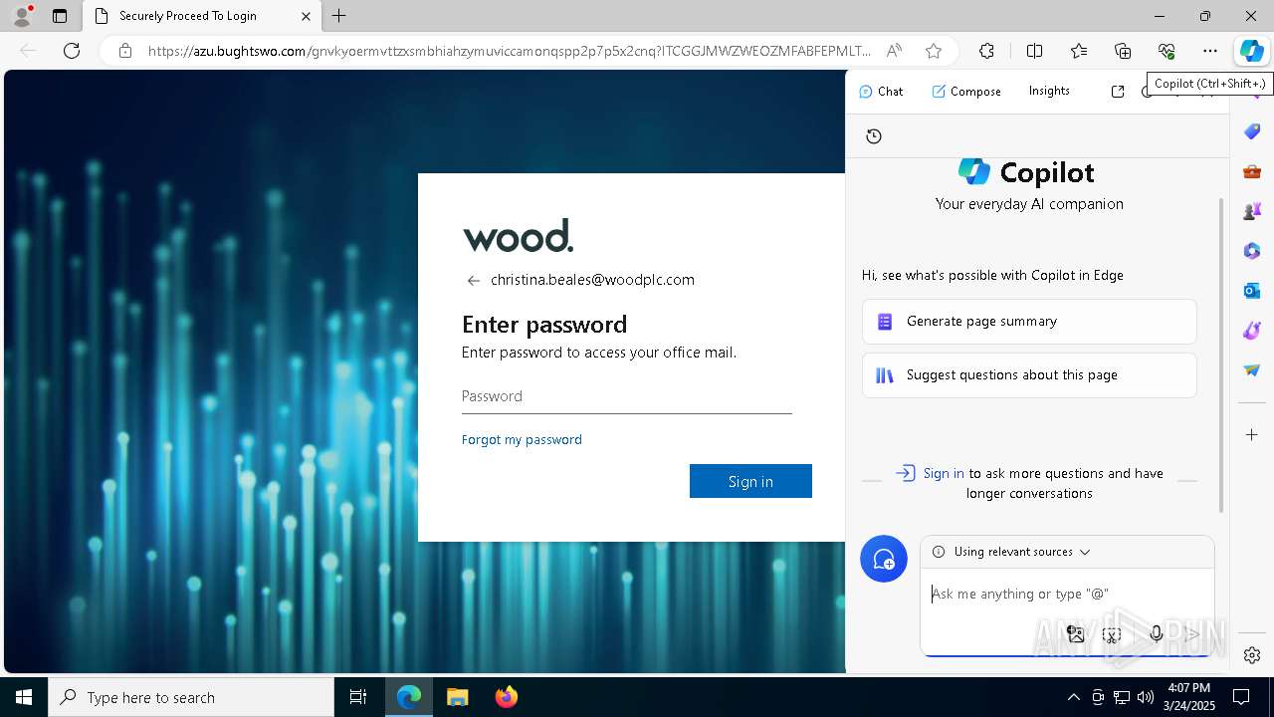Click Generate page summary suggestion

click(x=1029, y=322)
